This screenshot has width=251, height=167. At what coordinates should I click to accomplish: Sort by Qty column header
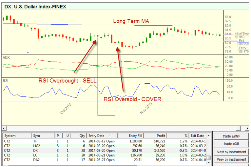point(79,136)
